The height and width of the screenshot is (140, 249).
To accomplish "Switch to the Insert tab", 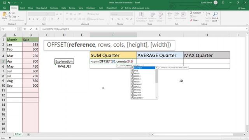I will 23,8.
